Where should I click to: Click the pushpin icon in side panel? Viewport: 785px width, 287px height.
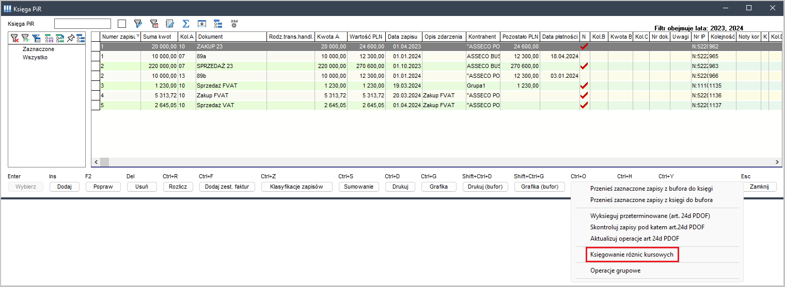[x=71, y=38]
